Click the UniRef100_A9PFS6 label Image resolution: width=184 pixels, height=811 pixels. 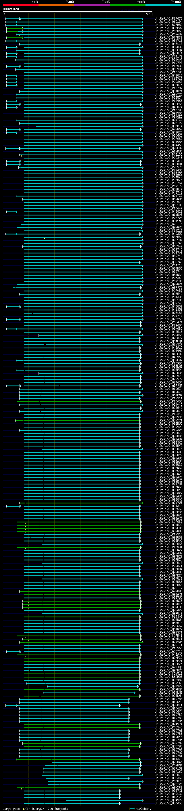(168, 104)
